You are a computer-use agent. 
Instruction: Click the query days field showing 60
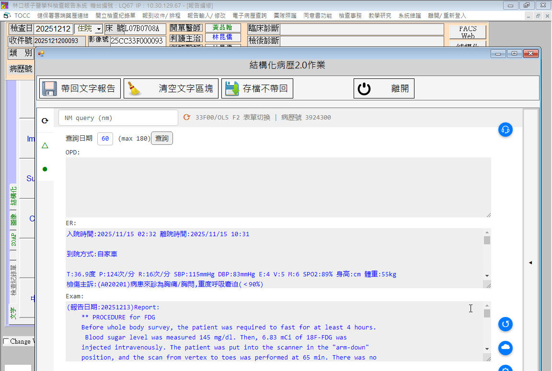105,139
